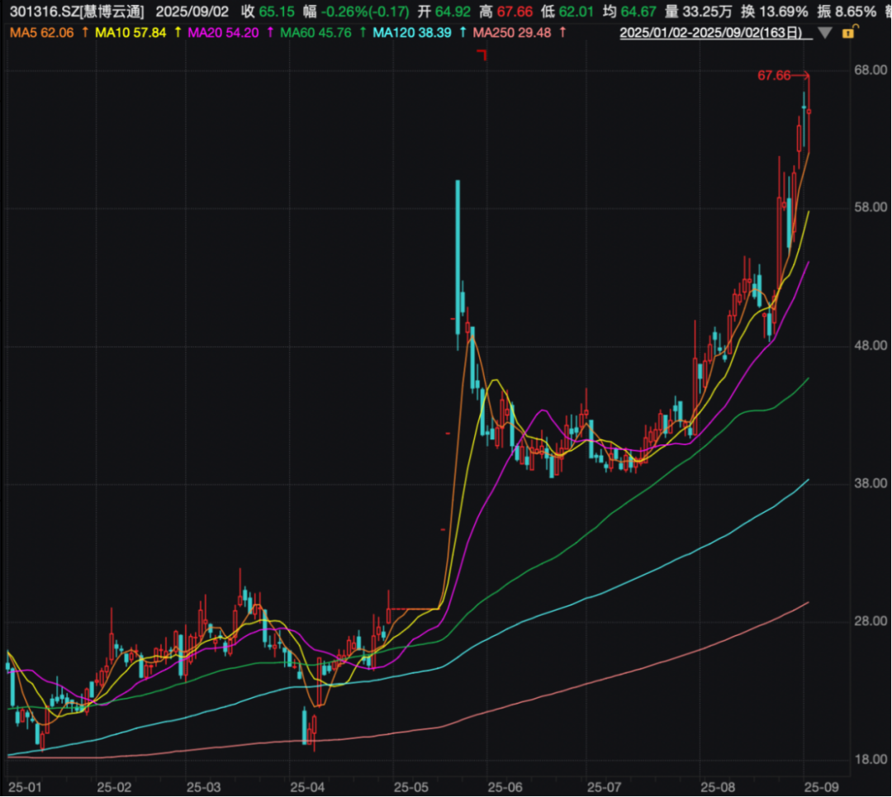Screen dimensions: 892x797
Task: Click the average price 均 64.67
Action: click(629, 12)
